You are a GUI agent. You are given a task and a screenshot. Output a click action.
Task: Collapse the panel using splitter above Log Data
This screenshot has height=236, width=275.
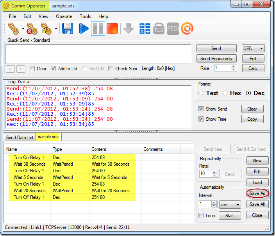click(x=137, y=78)
